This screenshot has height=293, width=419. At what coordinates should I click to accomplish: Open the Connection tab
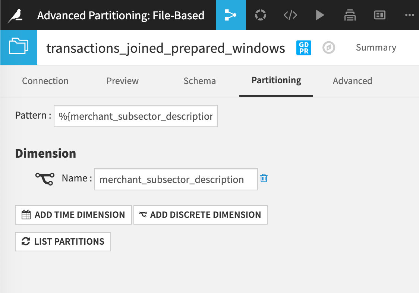[45, 81]
